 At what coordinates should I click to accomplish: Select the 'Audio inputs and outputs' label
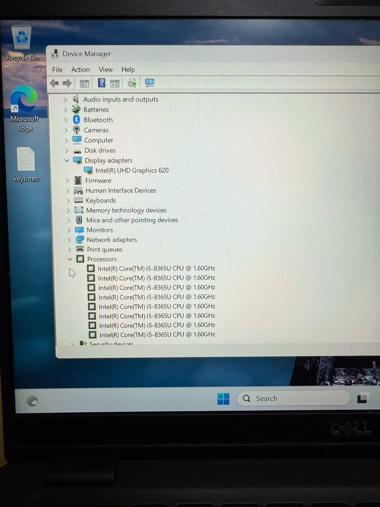121,99
